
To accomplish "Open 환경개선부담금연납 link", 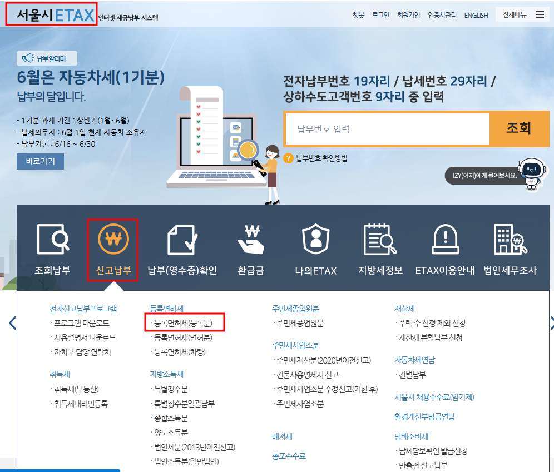I will pyautogui.click(x=425, y=416).
